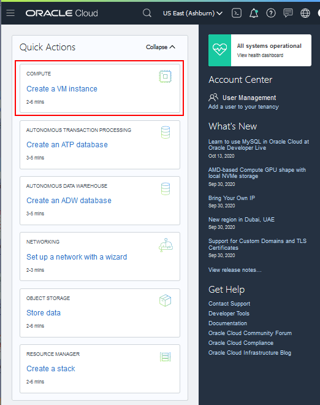320x405 pixels.
Task: Click the Oct 13, 2020 date
Action: pyautogui.click(x=221, y=156)
